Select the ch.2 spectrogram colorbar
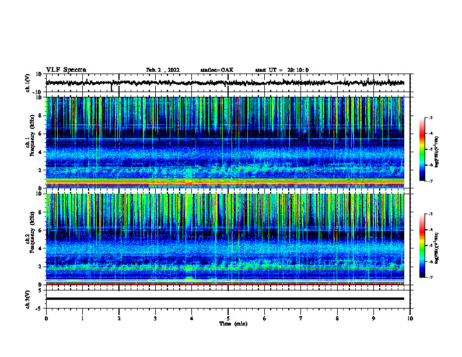Viewport: 462px width, 357px height. [x=422, y=246]
